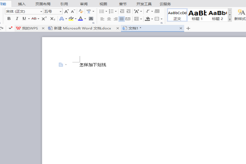The image size is (246, 164).
Task: Increase font size with A+ icon
Action: tap(67, 11)
